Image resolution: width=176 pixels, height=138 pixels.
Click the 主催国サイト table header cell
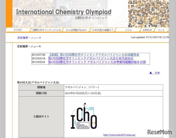pyautogui.click(x=41, y=117)
